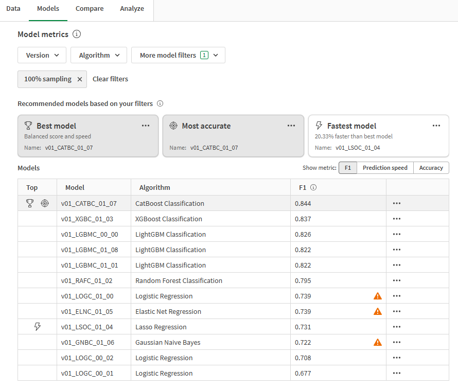Show F1 metric in table
This screenshot has height=389, width=458.
347,168
